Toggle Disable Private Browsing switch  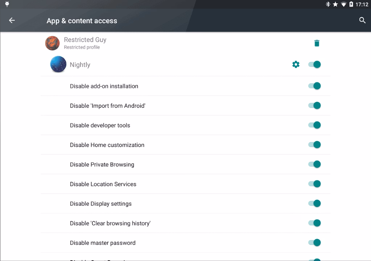314,164
